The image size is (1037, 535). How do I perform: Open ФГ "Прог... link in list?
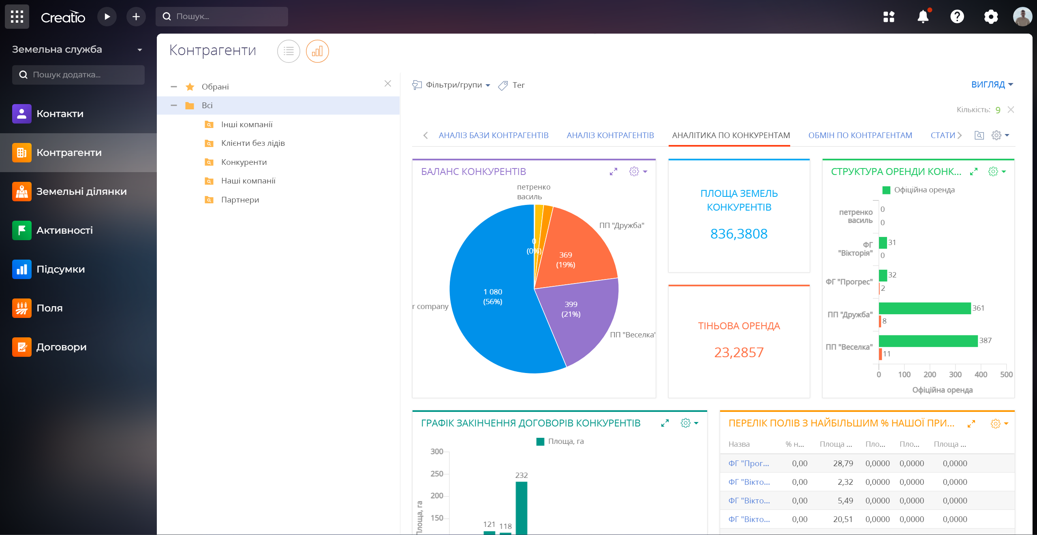[x=748, y=463]
